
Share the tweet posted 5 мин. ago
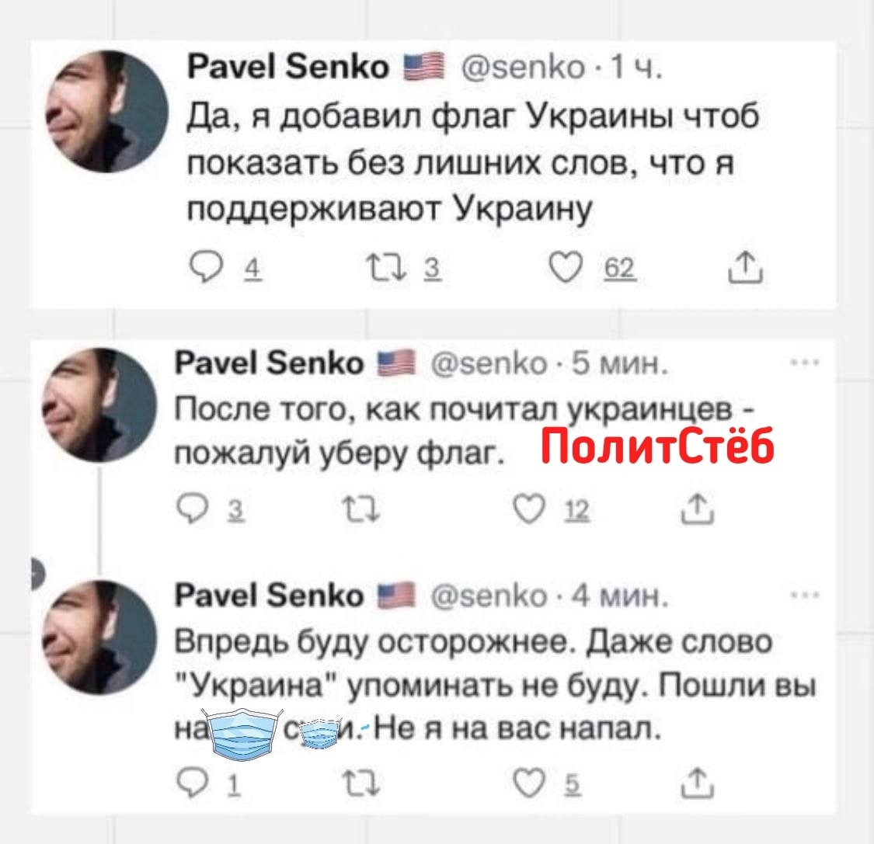(x=698, y=509)
